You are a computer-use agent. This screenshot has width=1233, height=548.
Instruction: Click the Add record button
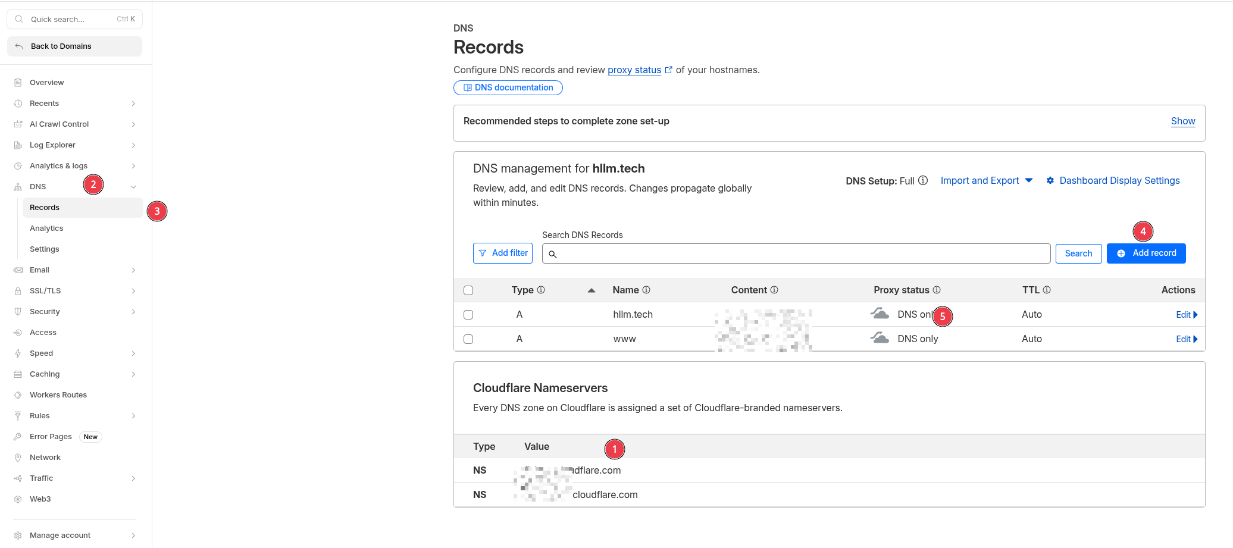point(1146,253)
